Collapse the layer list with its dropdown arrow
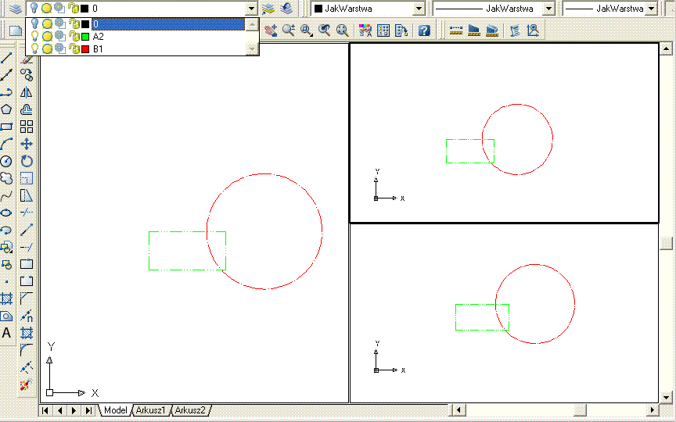This screenshot has height=422, width=676. pyautogui.click(x=251, y=8)
